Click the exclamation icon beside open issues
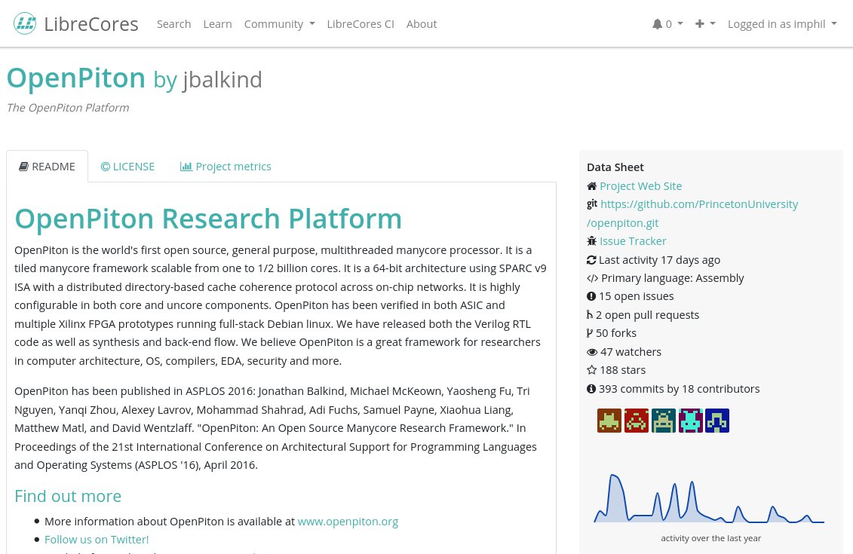Viewport: 853px width, 554px height. click(x=591, y=296)
